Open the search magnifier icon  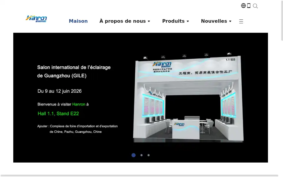255,6
